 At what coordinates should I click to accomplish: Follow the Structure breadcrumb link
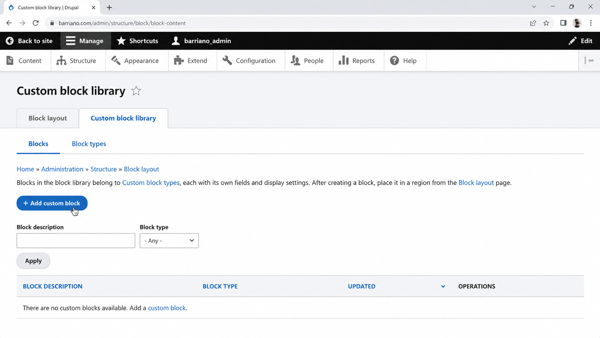(x=103, y=169)
